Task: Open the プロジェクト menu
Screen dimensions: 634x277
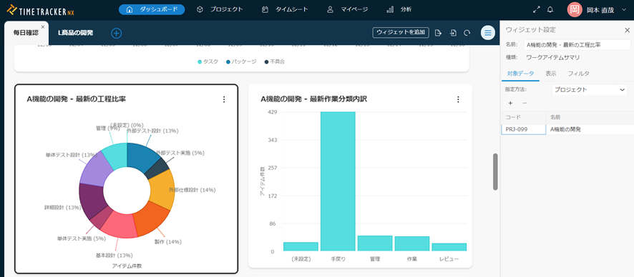Action: point(220,10)
